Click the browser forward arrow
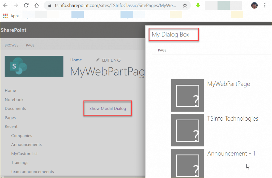The image size is (272, 178). point(16,5)
